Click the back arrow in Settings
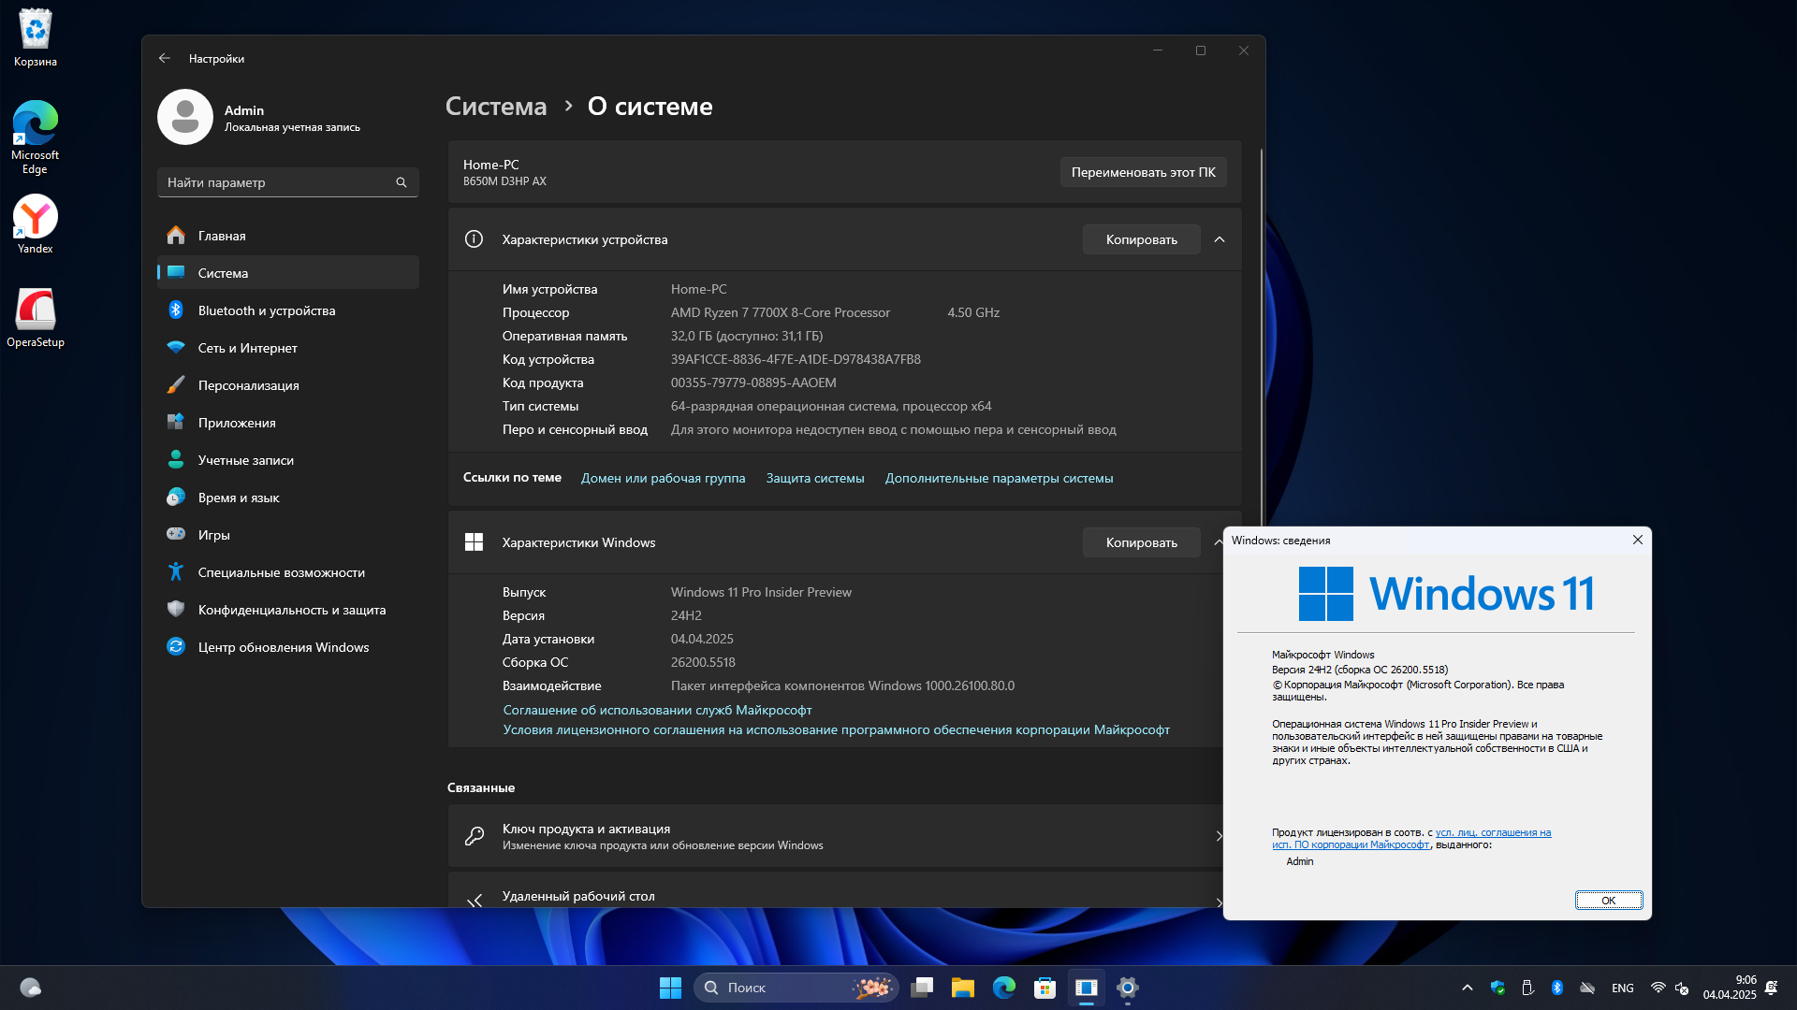This screenshot has width=1797, height=1010. pos(165,58)
